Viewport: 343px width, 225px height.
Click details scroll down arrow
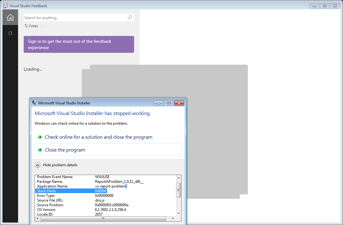(x=179, y=213)
